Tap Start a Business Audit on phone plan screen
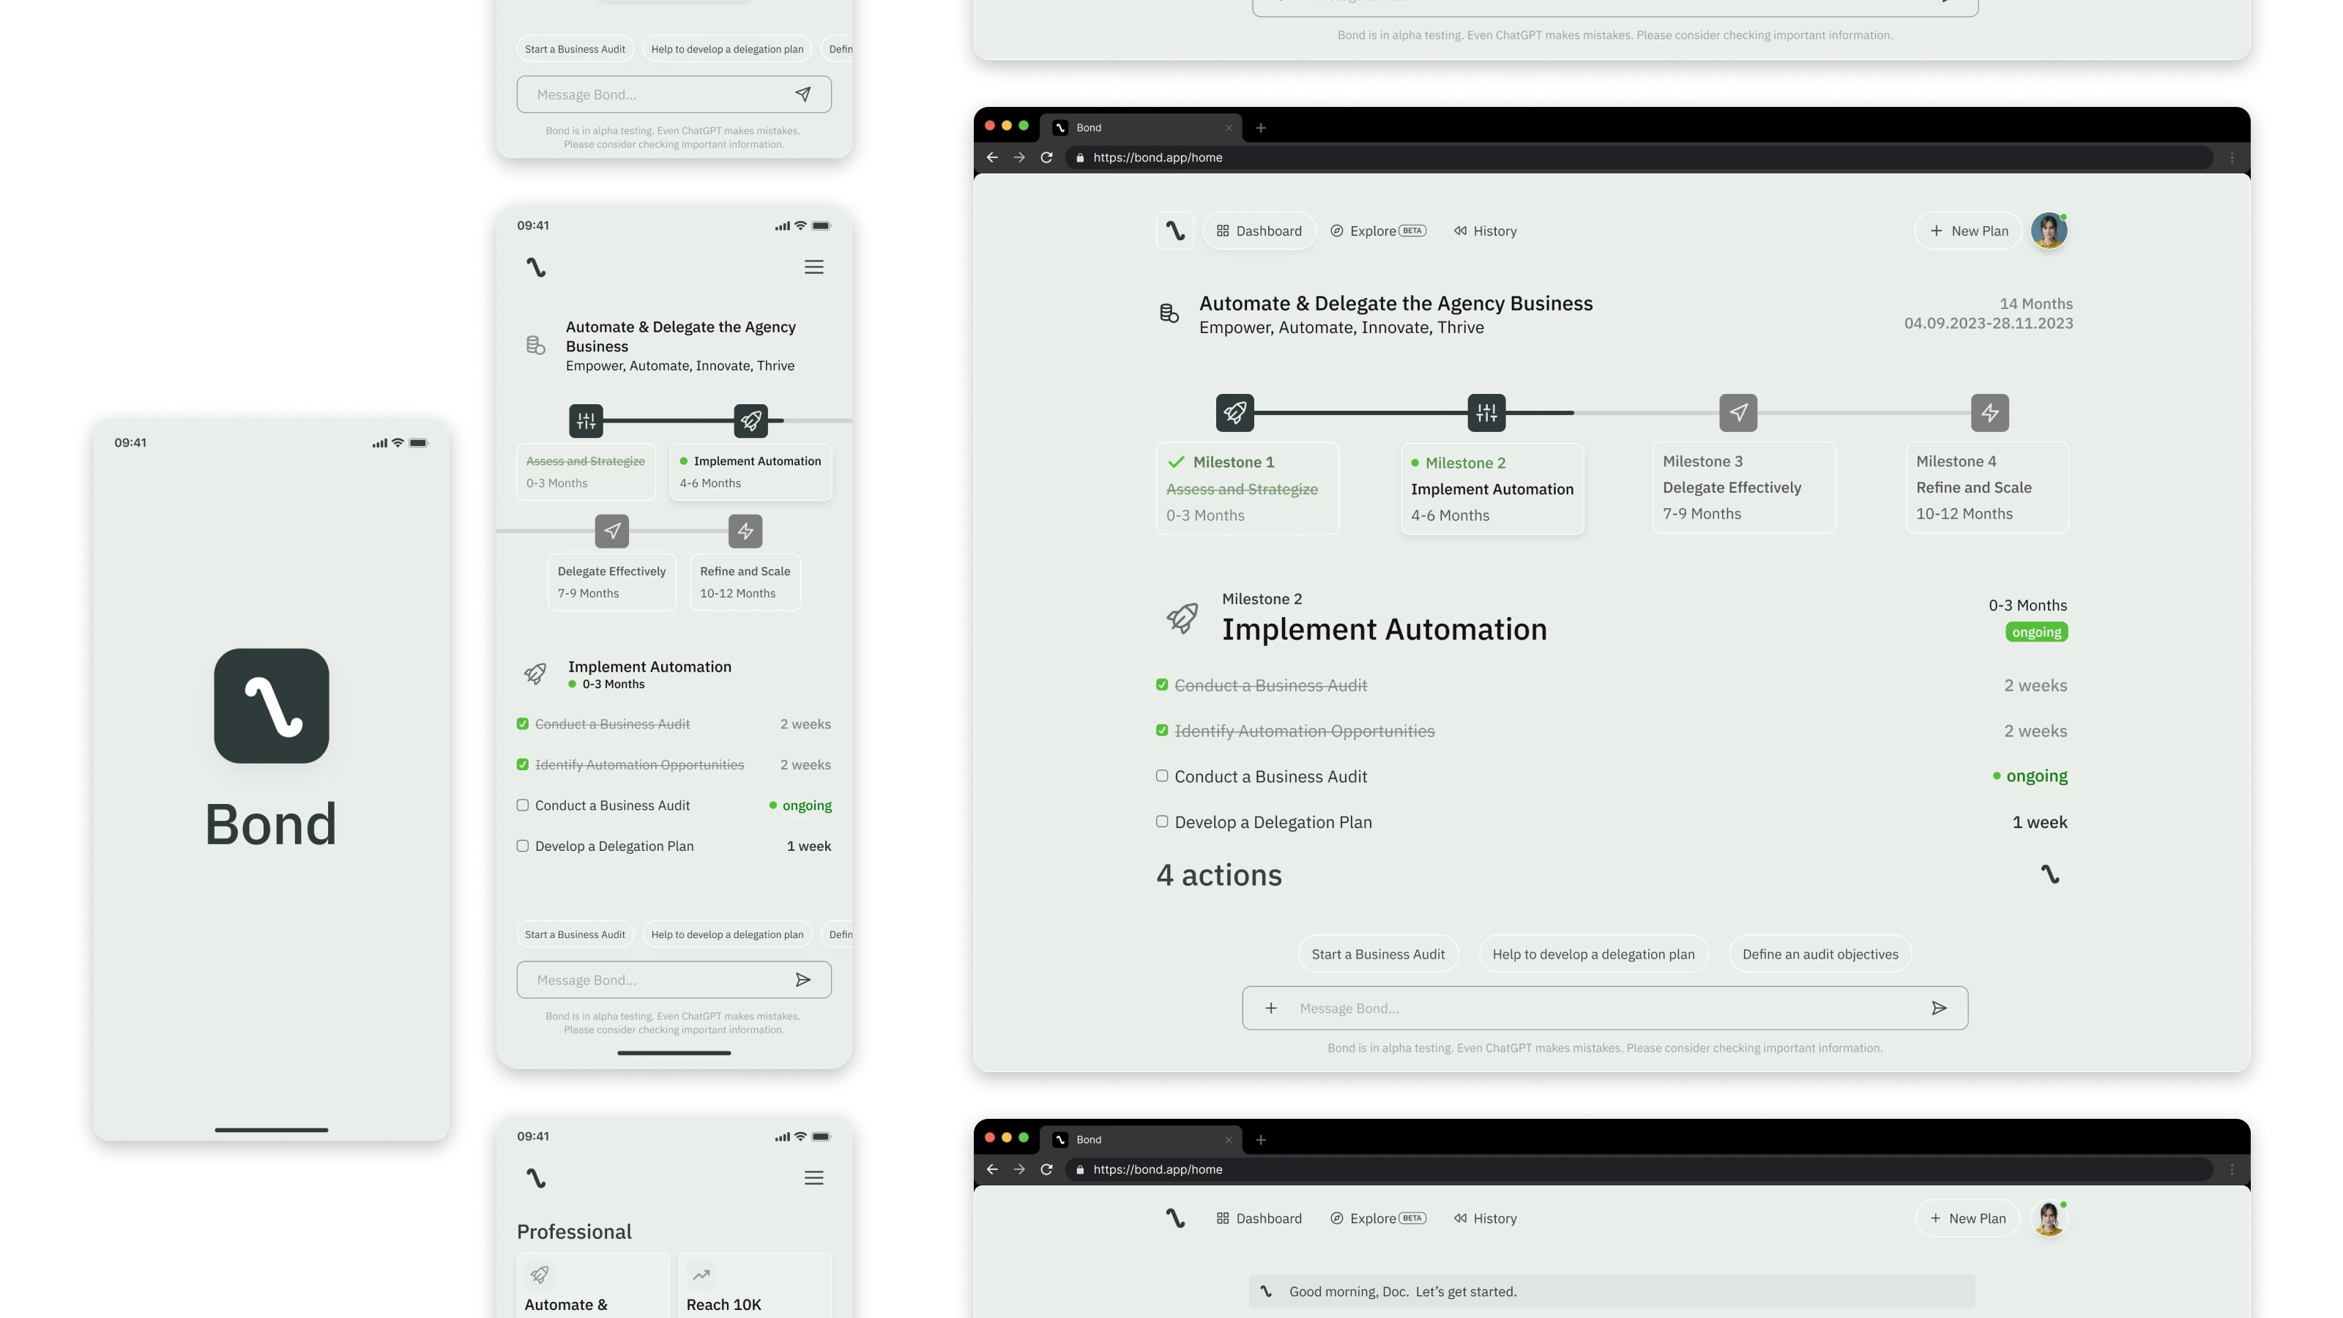 tap(575, 934)
